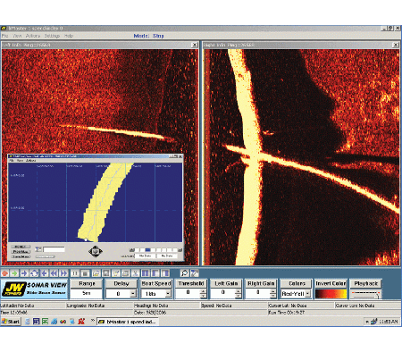Increase Left Gain with the spinner arrow

pos(238,291)
